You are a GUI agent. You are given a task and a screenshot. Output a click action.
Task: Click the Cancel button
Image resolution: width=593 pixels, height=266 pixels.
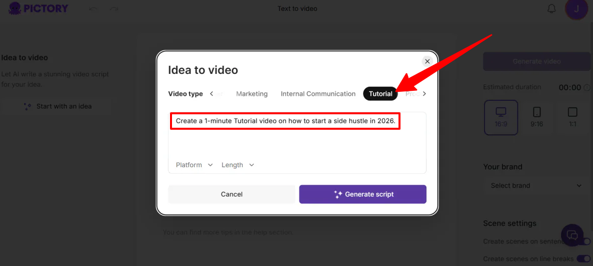click(x=231, y=194)
